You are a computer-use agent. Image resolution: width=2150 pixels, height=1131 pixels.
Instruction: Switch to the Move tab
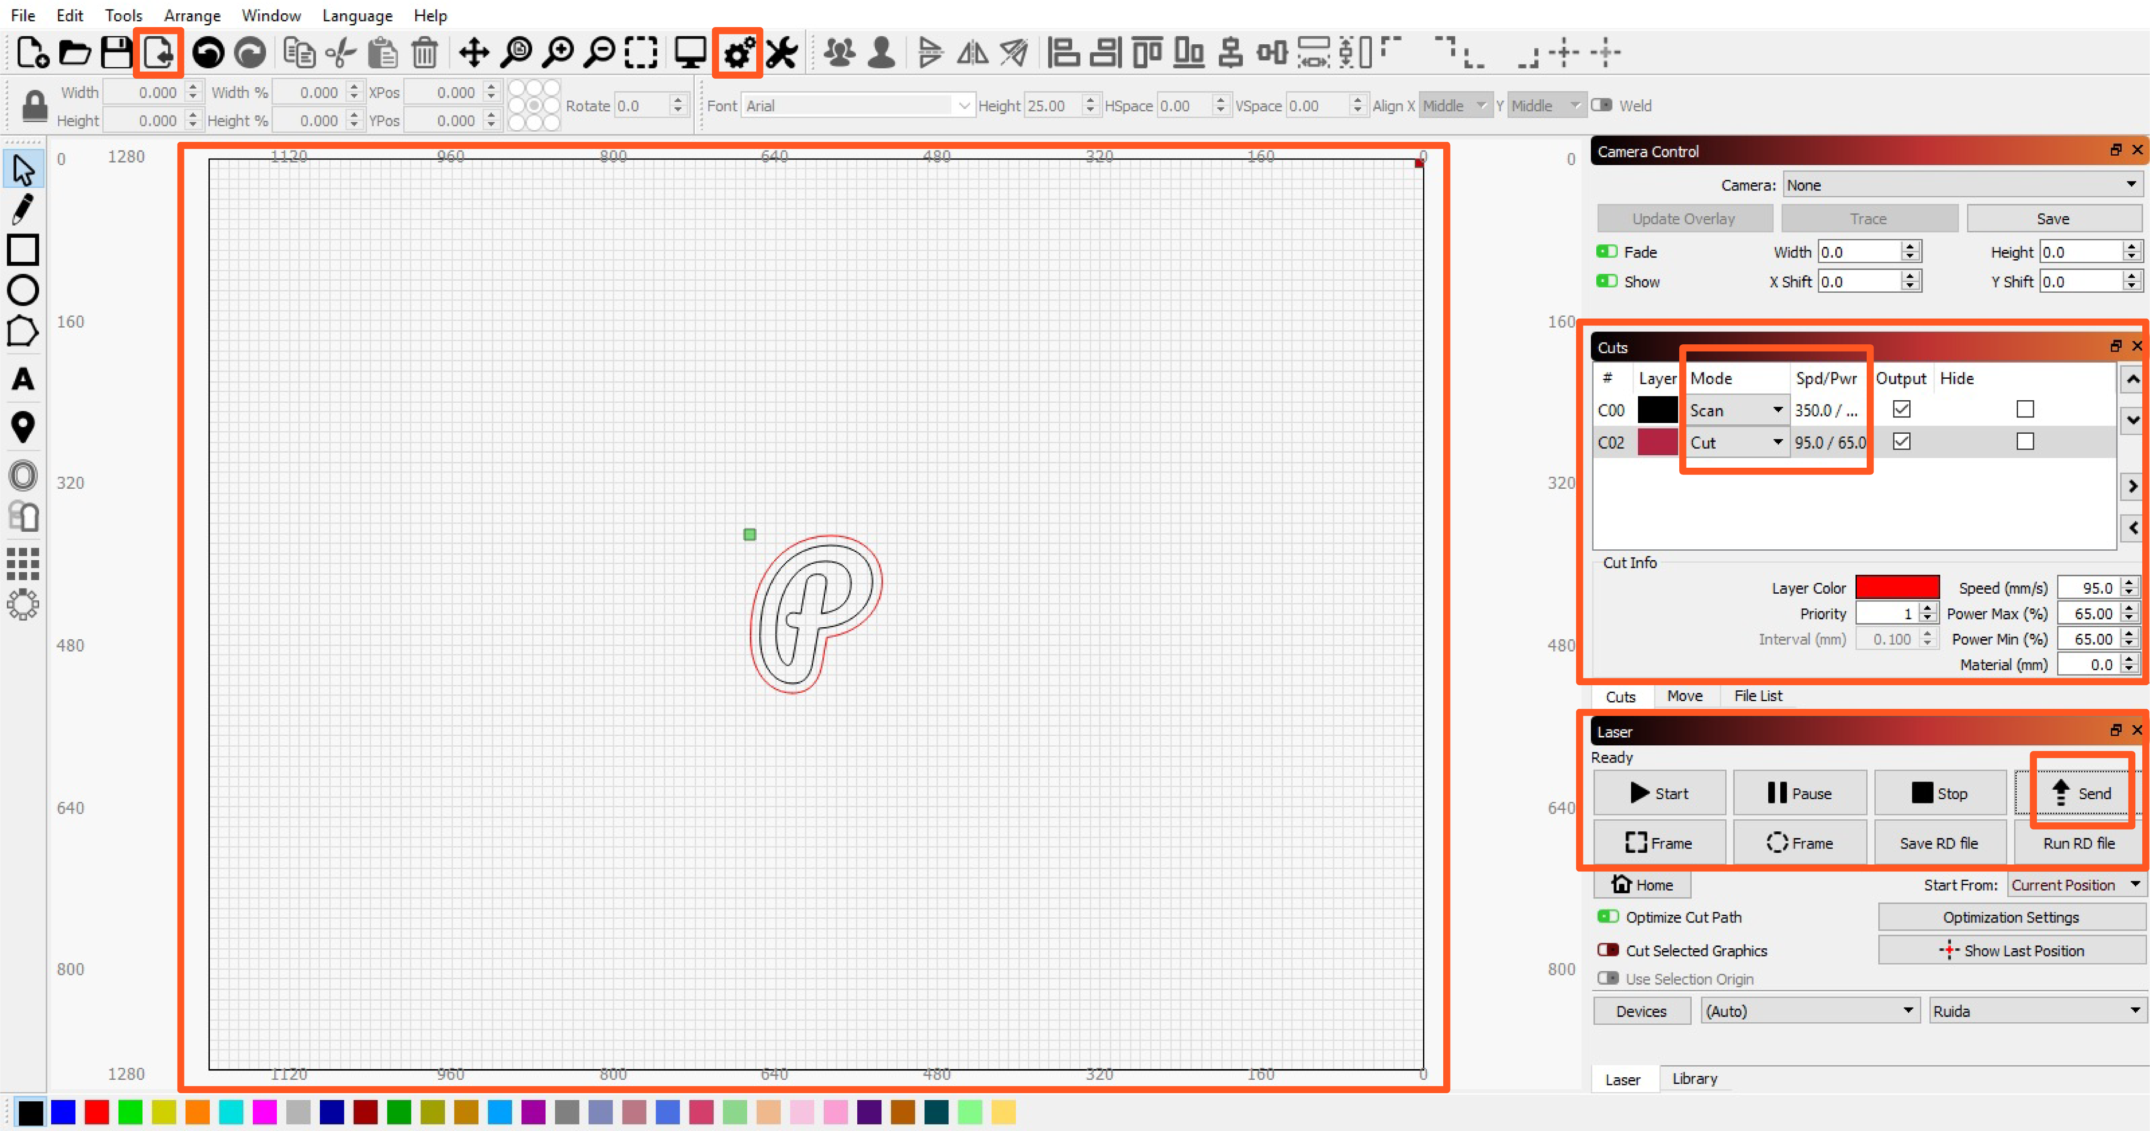pyautogui.click(x=1684, y=695)
